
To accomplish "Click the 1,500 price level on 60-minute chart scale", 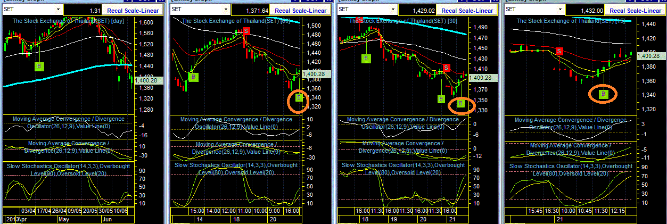I will pos(314,26).
